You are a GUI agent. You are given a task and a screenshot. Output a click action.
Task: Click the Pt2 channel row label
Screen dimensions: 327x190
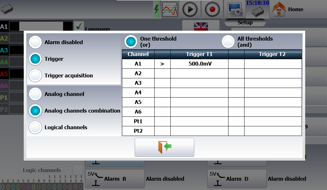pos(138,131)
